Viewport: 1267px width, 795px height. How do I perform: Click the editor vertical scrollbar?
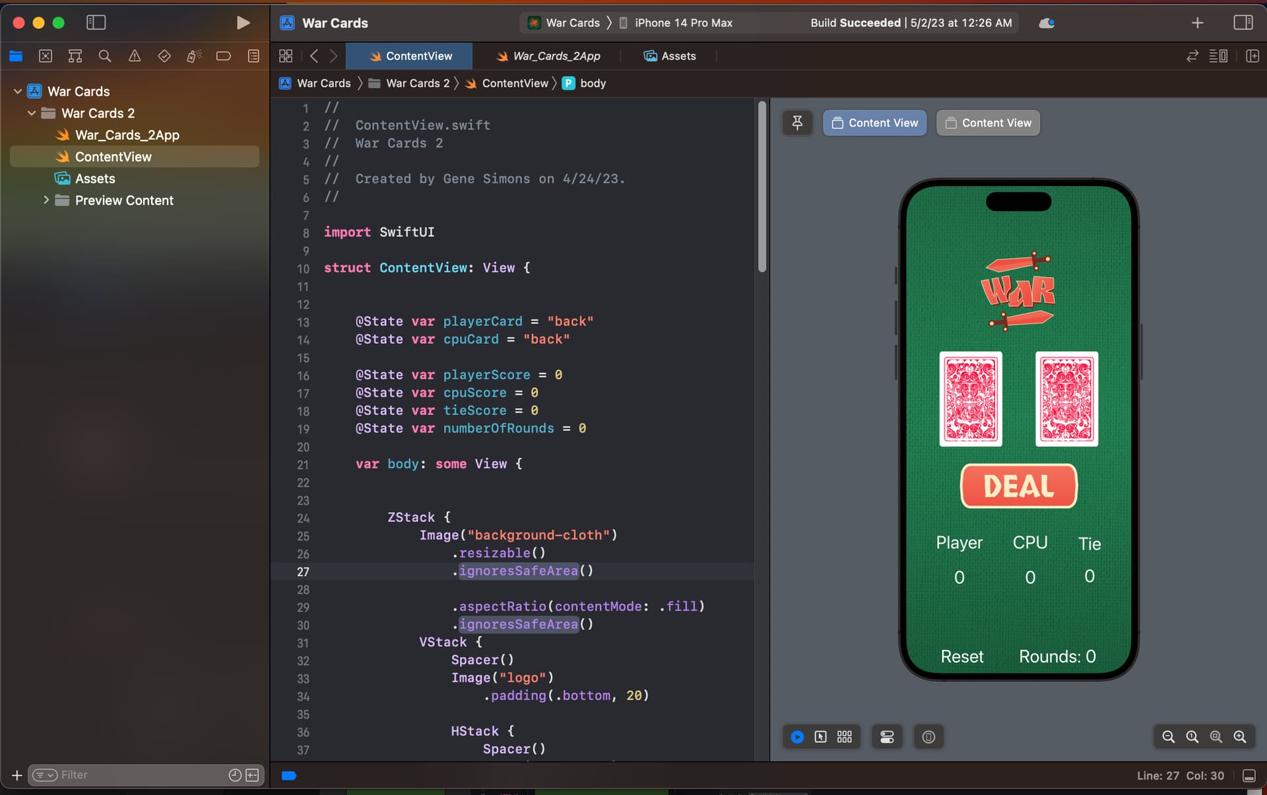pyautogui.click(x=762, y=187)
